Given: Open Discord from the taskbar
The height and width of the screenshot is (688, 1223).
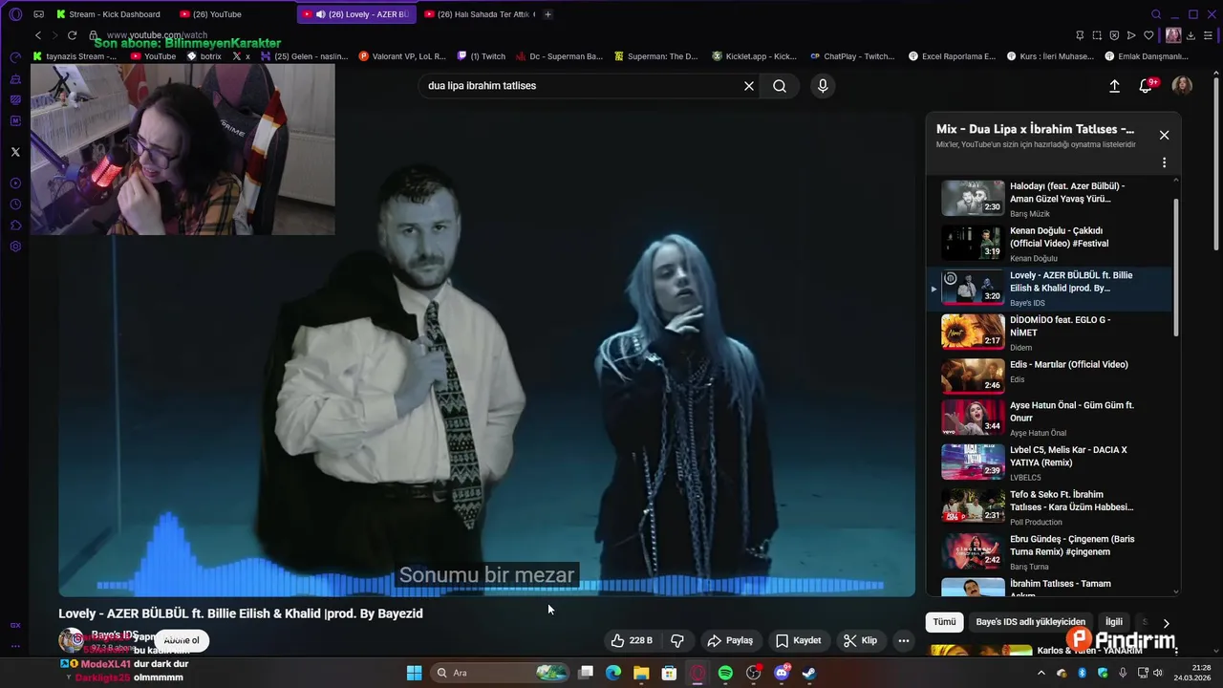Looking at the screenshot, I should coord(782,673).
